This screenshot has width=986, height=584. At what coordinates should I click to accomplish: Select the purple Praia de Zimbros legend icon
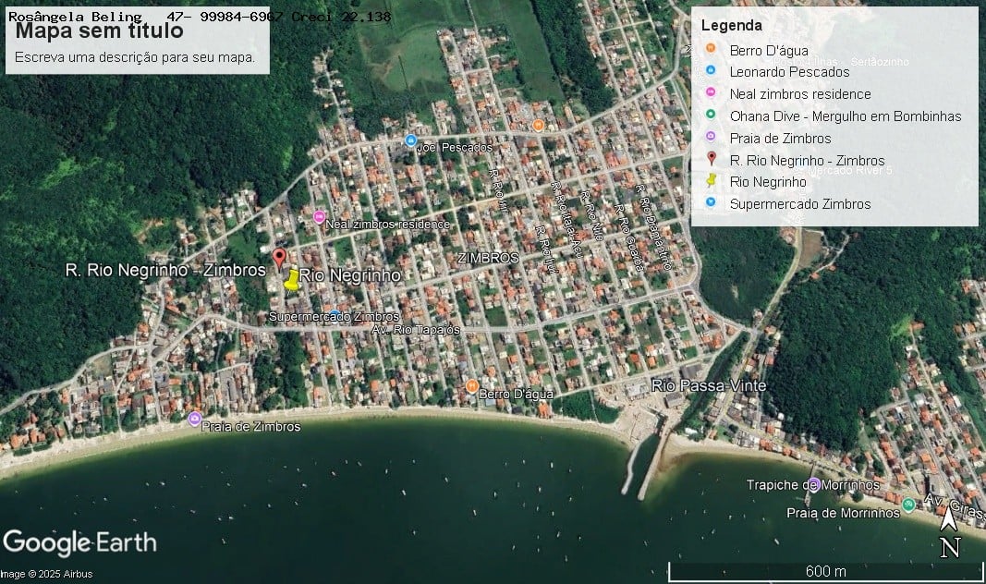(x=711, y=137)
